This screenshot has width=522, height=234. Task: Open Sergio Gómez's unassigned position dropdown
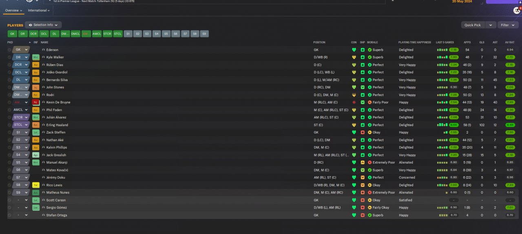21,208
